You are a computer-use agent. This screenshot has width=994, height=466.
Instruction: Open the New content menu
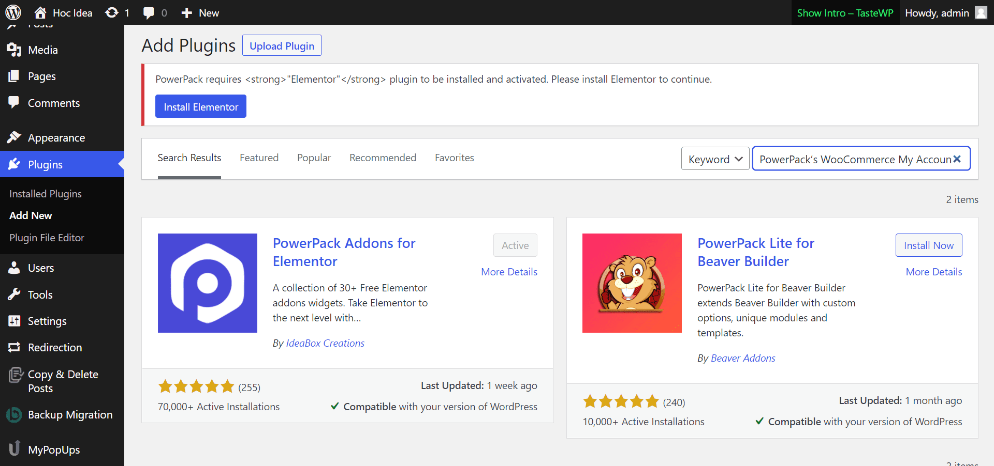[200, 12]
